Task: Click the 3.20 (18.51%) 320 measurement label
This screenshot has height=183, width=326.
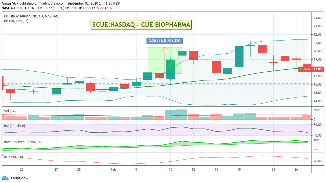Action: [x=164, y=41]
